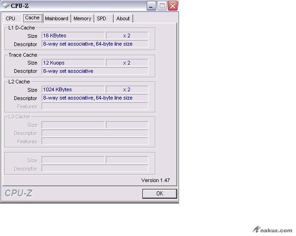Click the empty L3 Cache Descriptor field
Screen dimensions: 296x236
click(95, 133)
